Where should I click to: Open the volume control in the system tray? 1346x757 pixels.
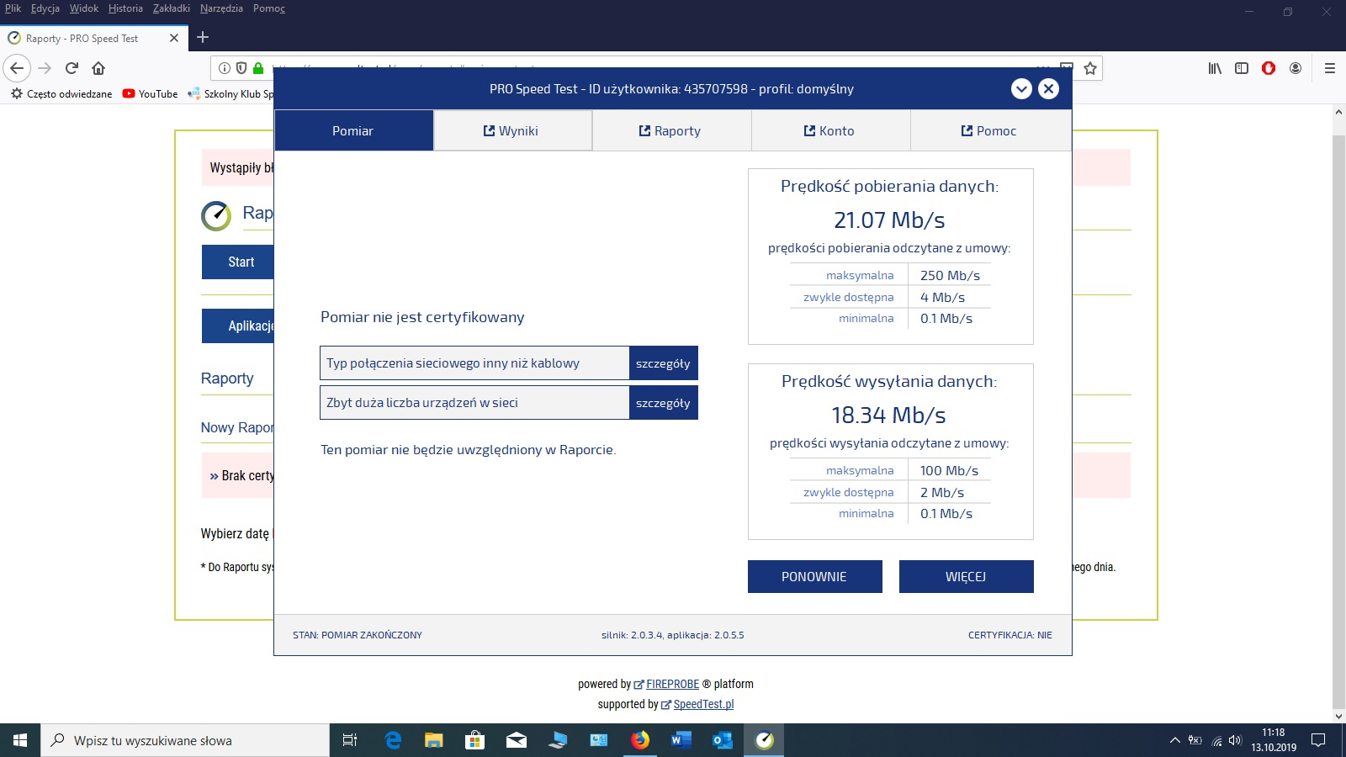(1235, 741)
